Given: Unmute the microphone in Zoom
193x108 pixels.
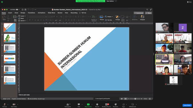Looking at the screenshot, I should click(x=5, y=105).
